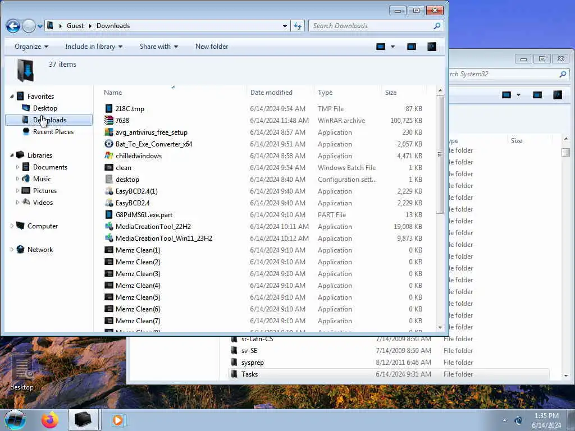The height and width of the screenshot is (431, 575).
Task: Click the Help icon in the toolbar
Action: (x=432, y=47)
